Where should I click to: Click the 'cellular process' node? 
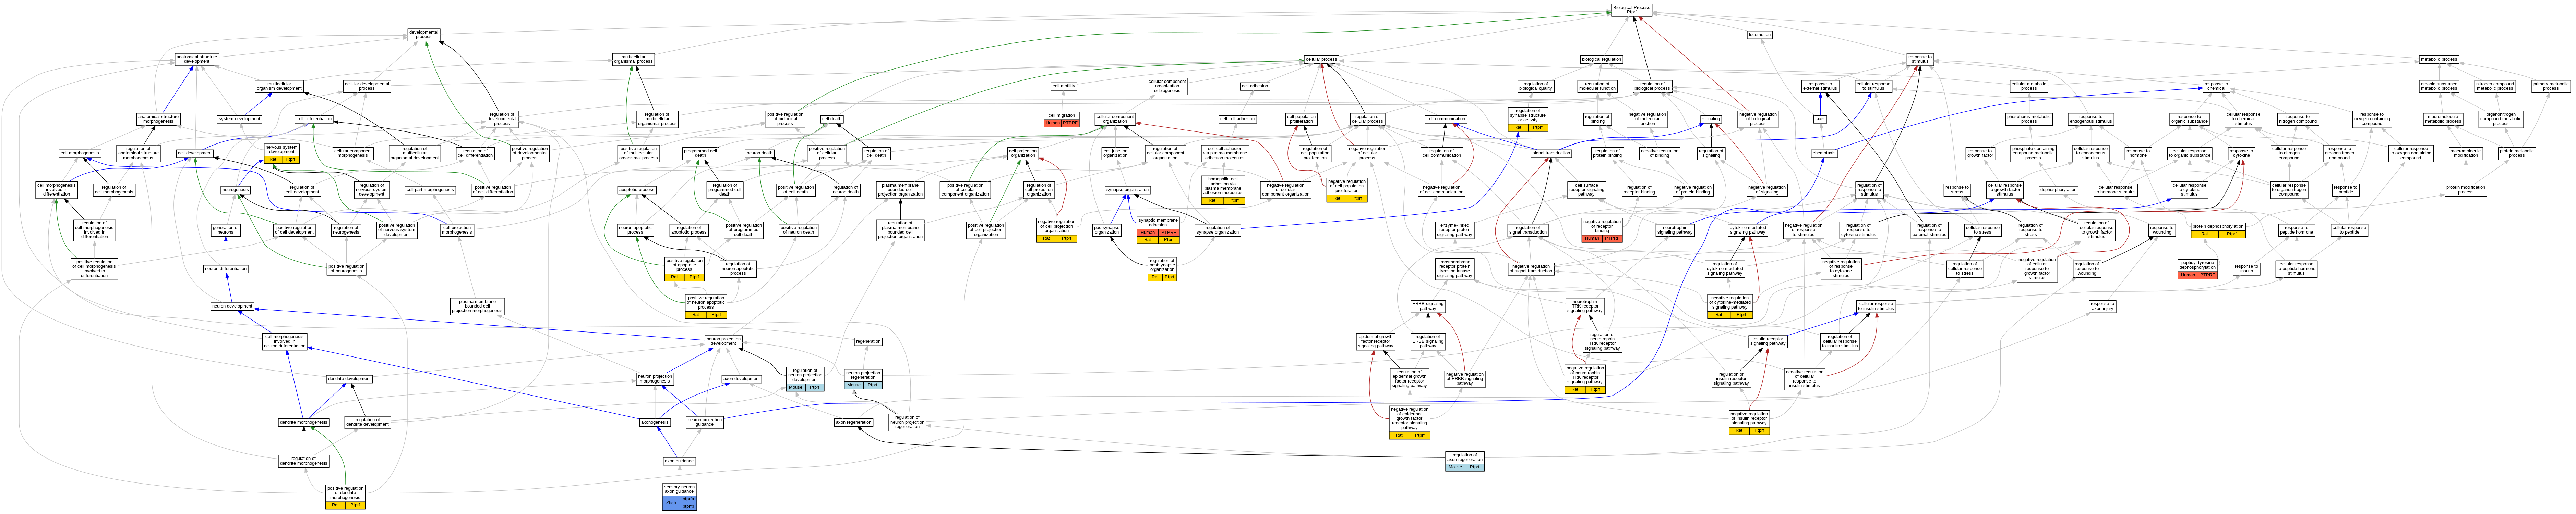coord(1321,59)
